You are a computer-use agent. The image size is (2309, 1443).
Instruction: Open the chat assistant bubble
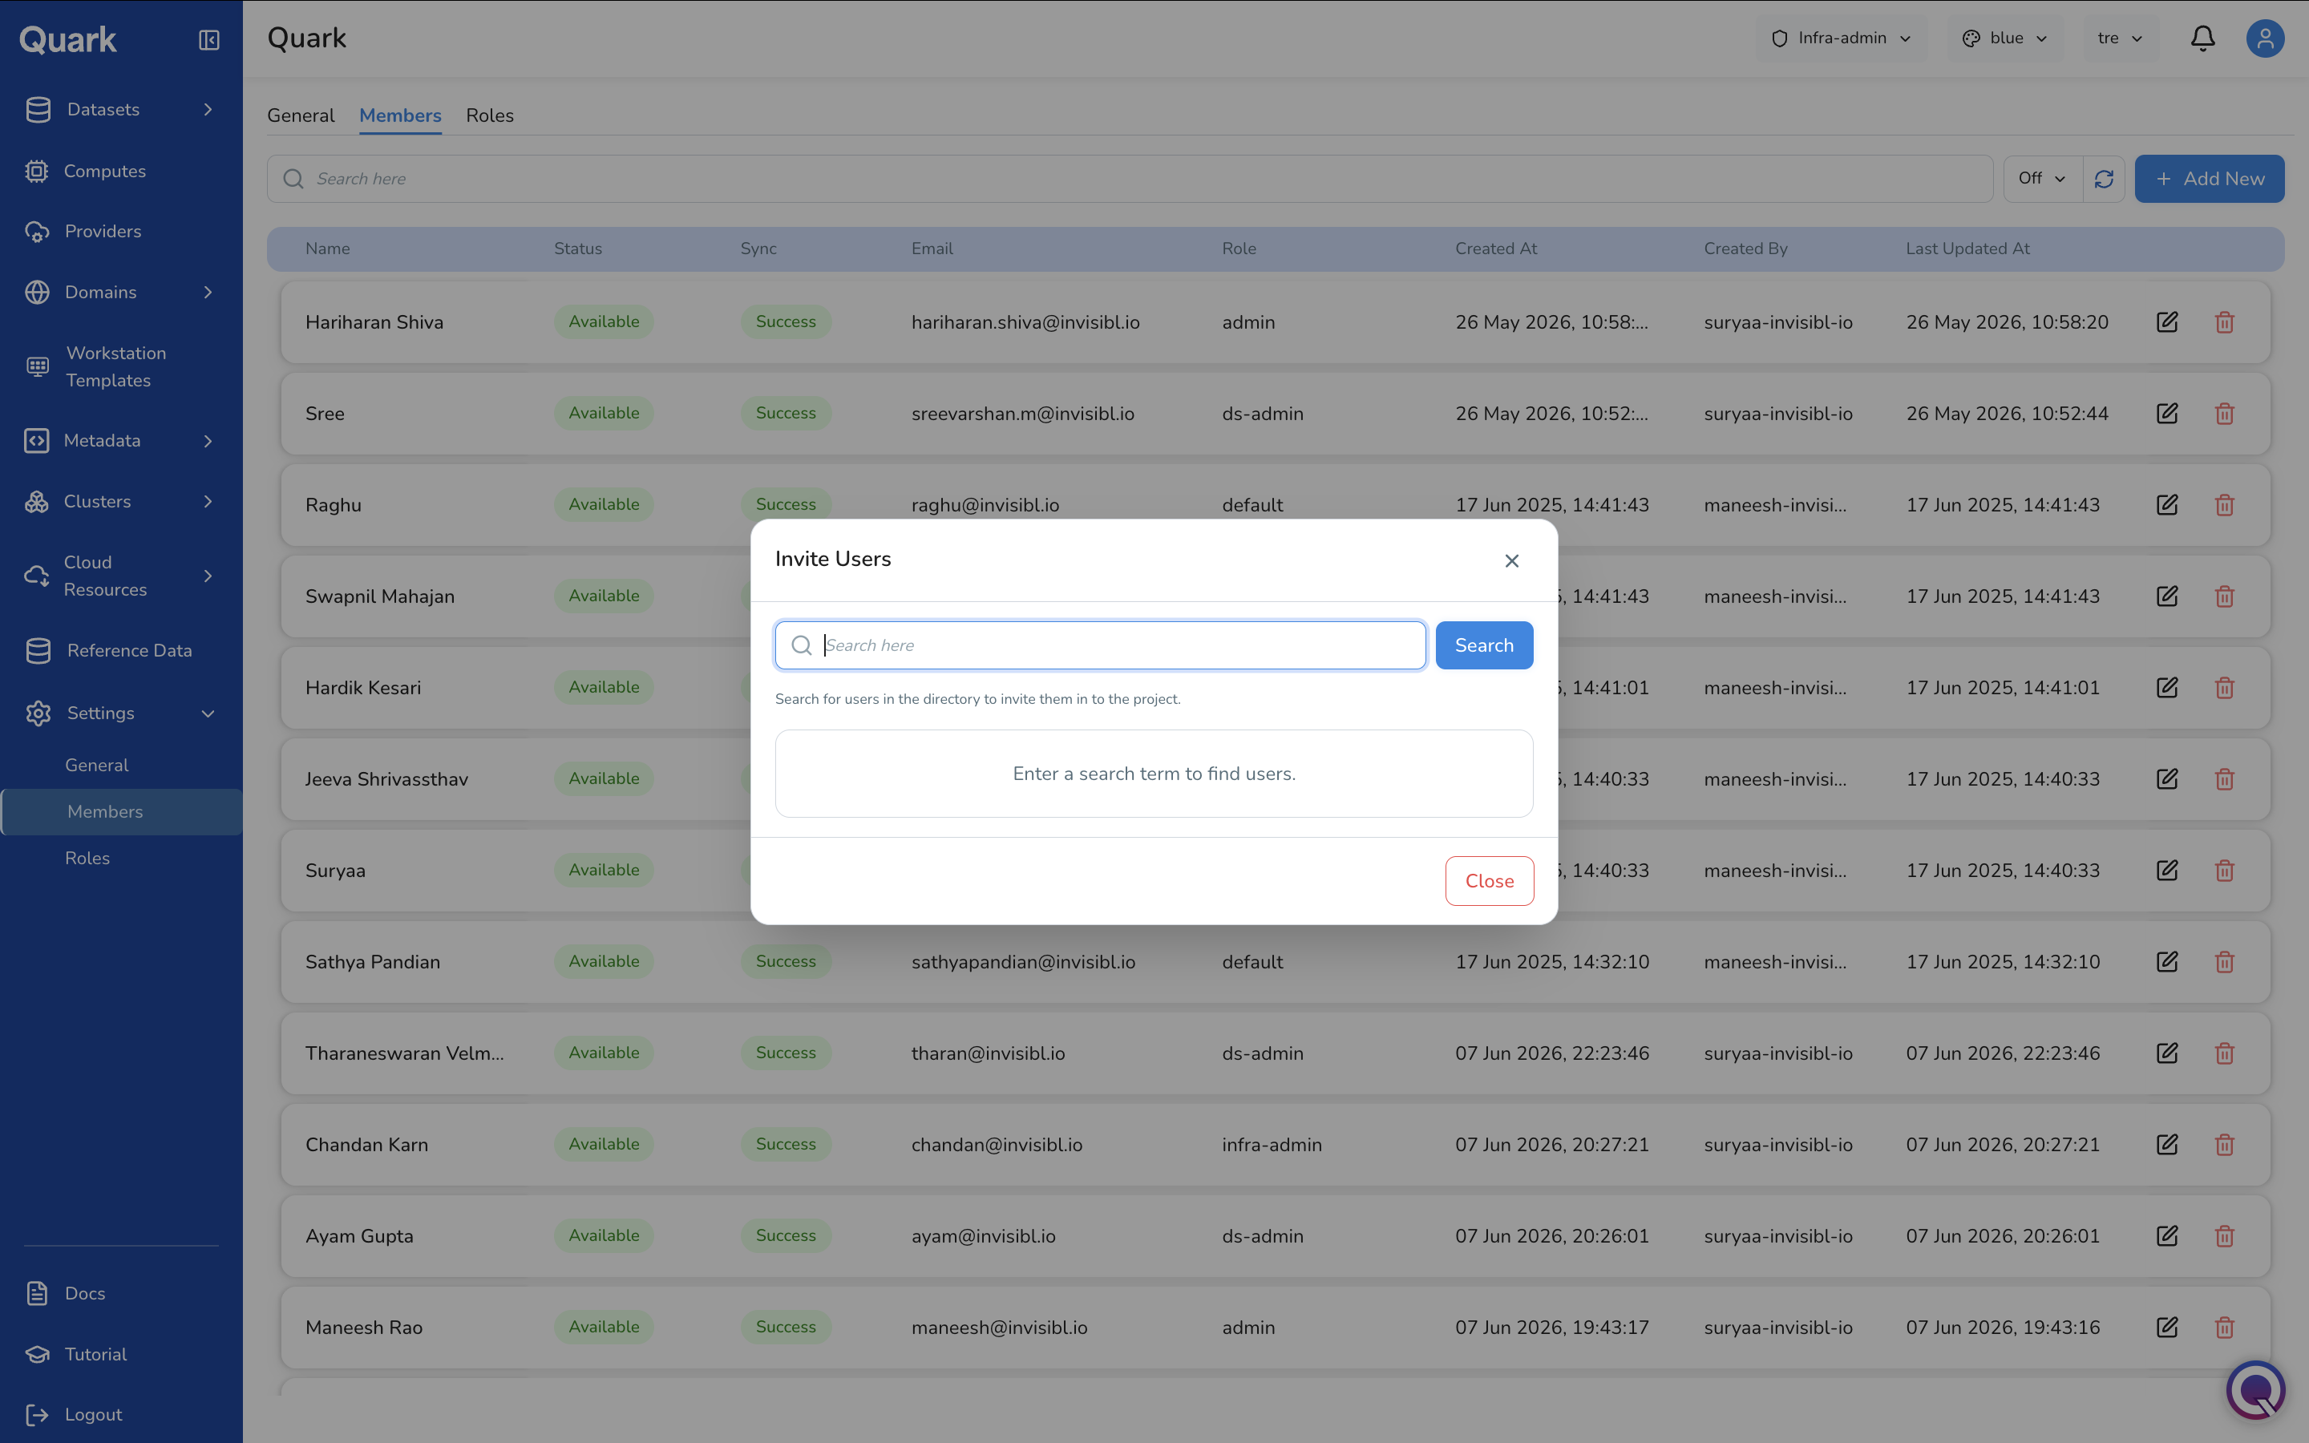[2255, 1389]
